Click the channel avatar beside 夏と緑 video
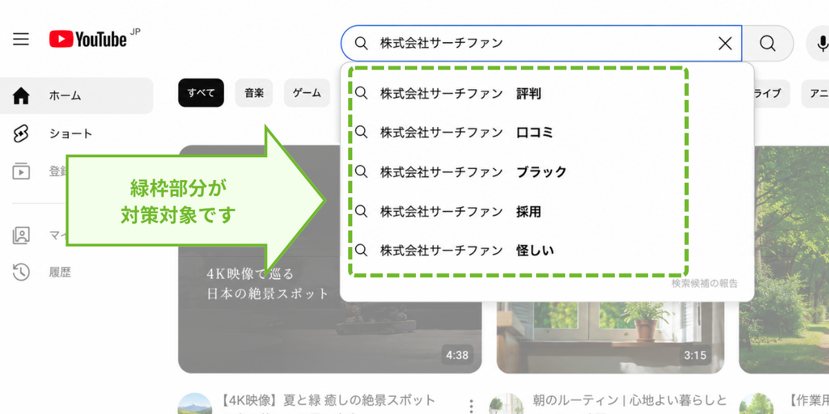829x414 pixels. coord(195,405)
